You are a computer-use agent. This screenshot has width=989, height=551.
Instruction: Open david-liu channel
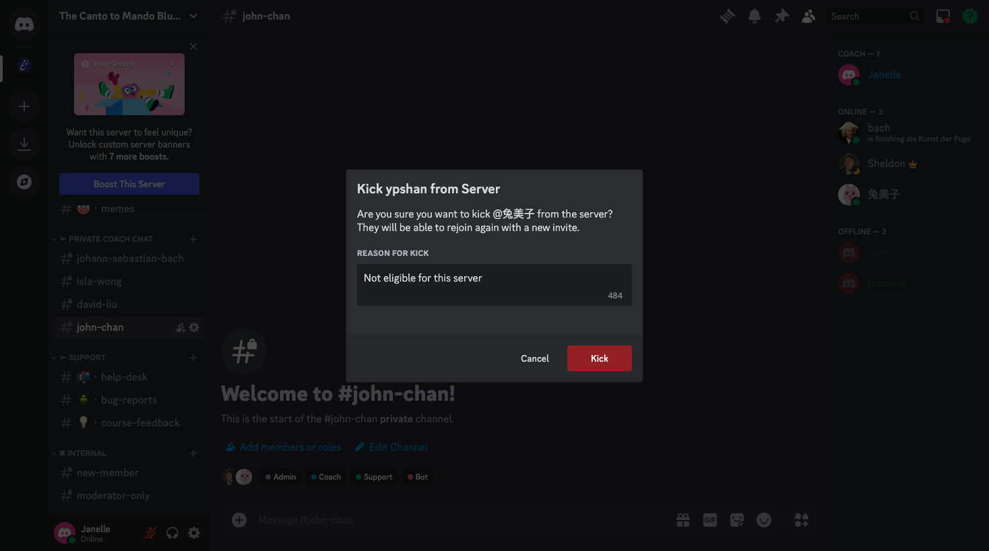coord(129,304)
